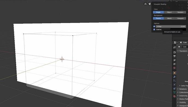Viewport: 188px width, 107px height.
Task: Select the Object properties tab
Action: tap(174, 73)
